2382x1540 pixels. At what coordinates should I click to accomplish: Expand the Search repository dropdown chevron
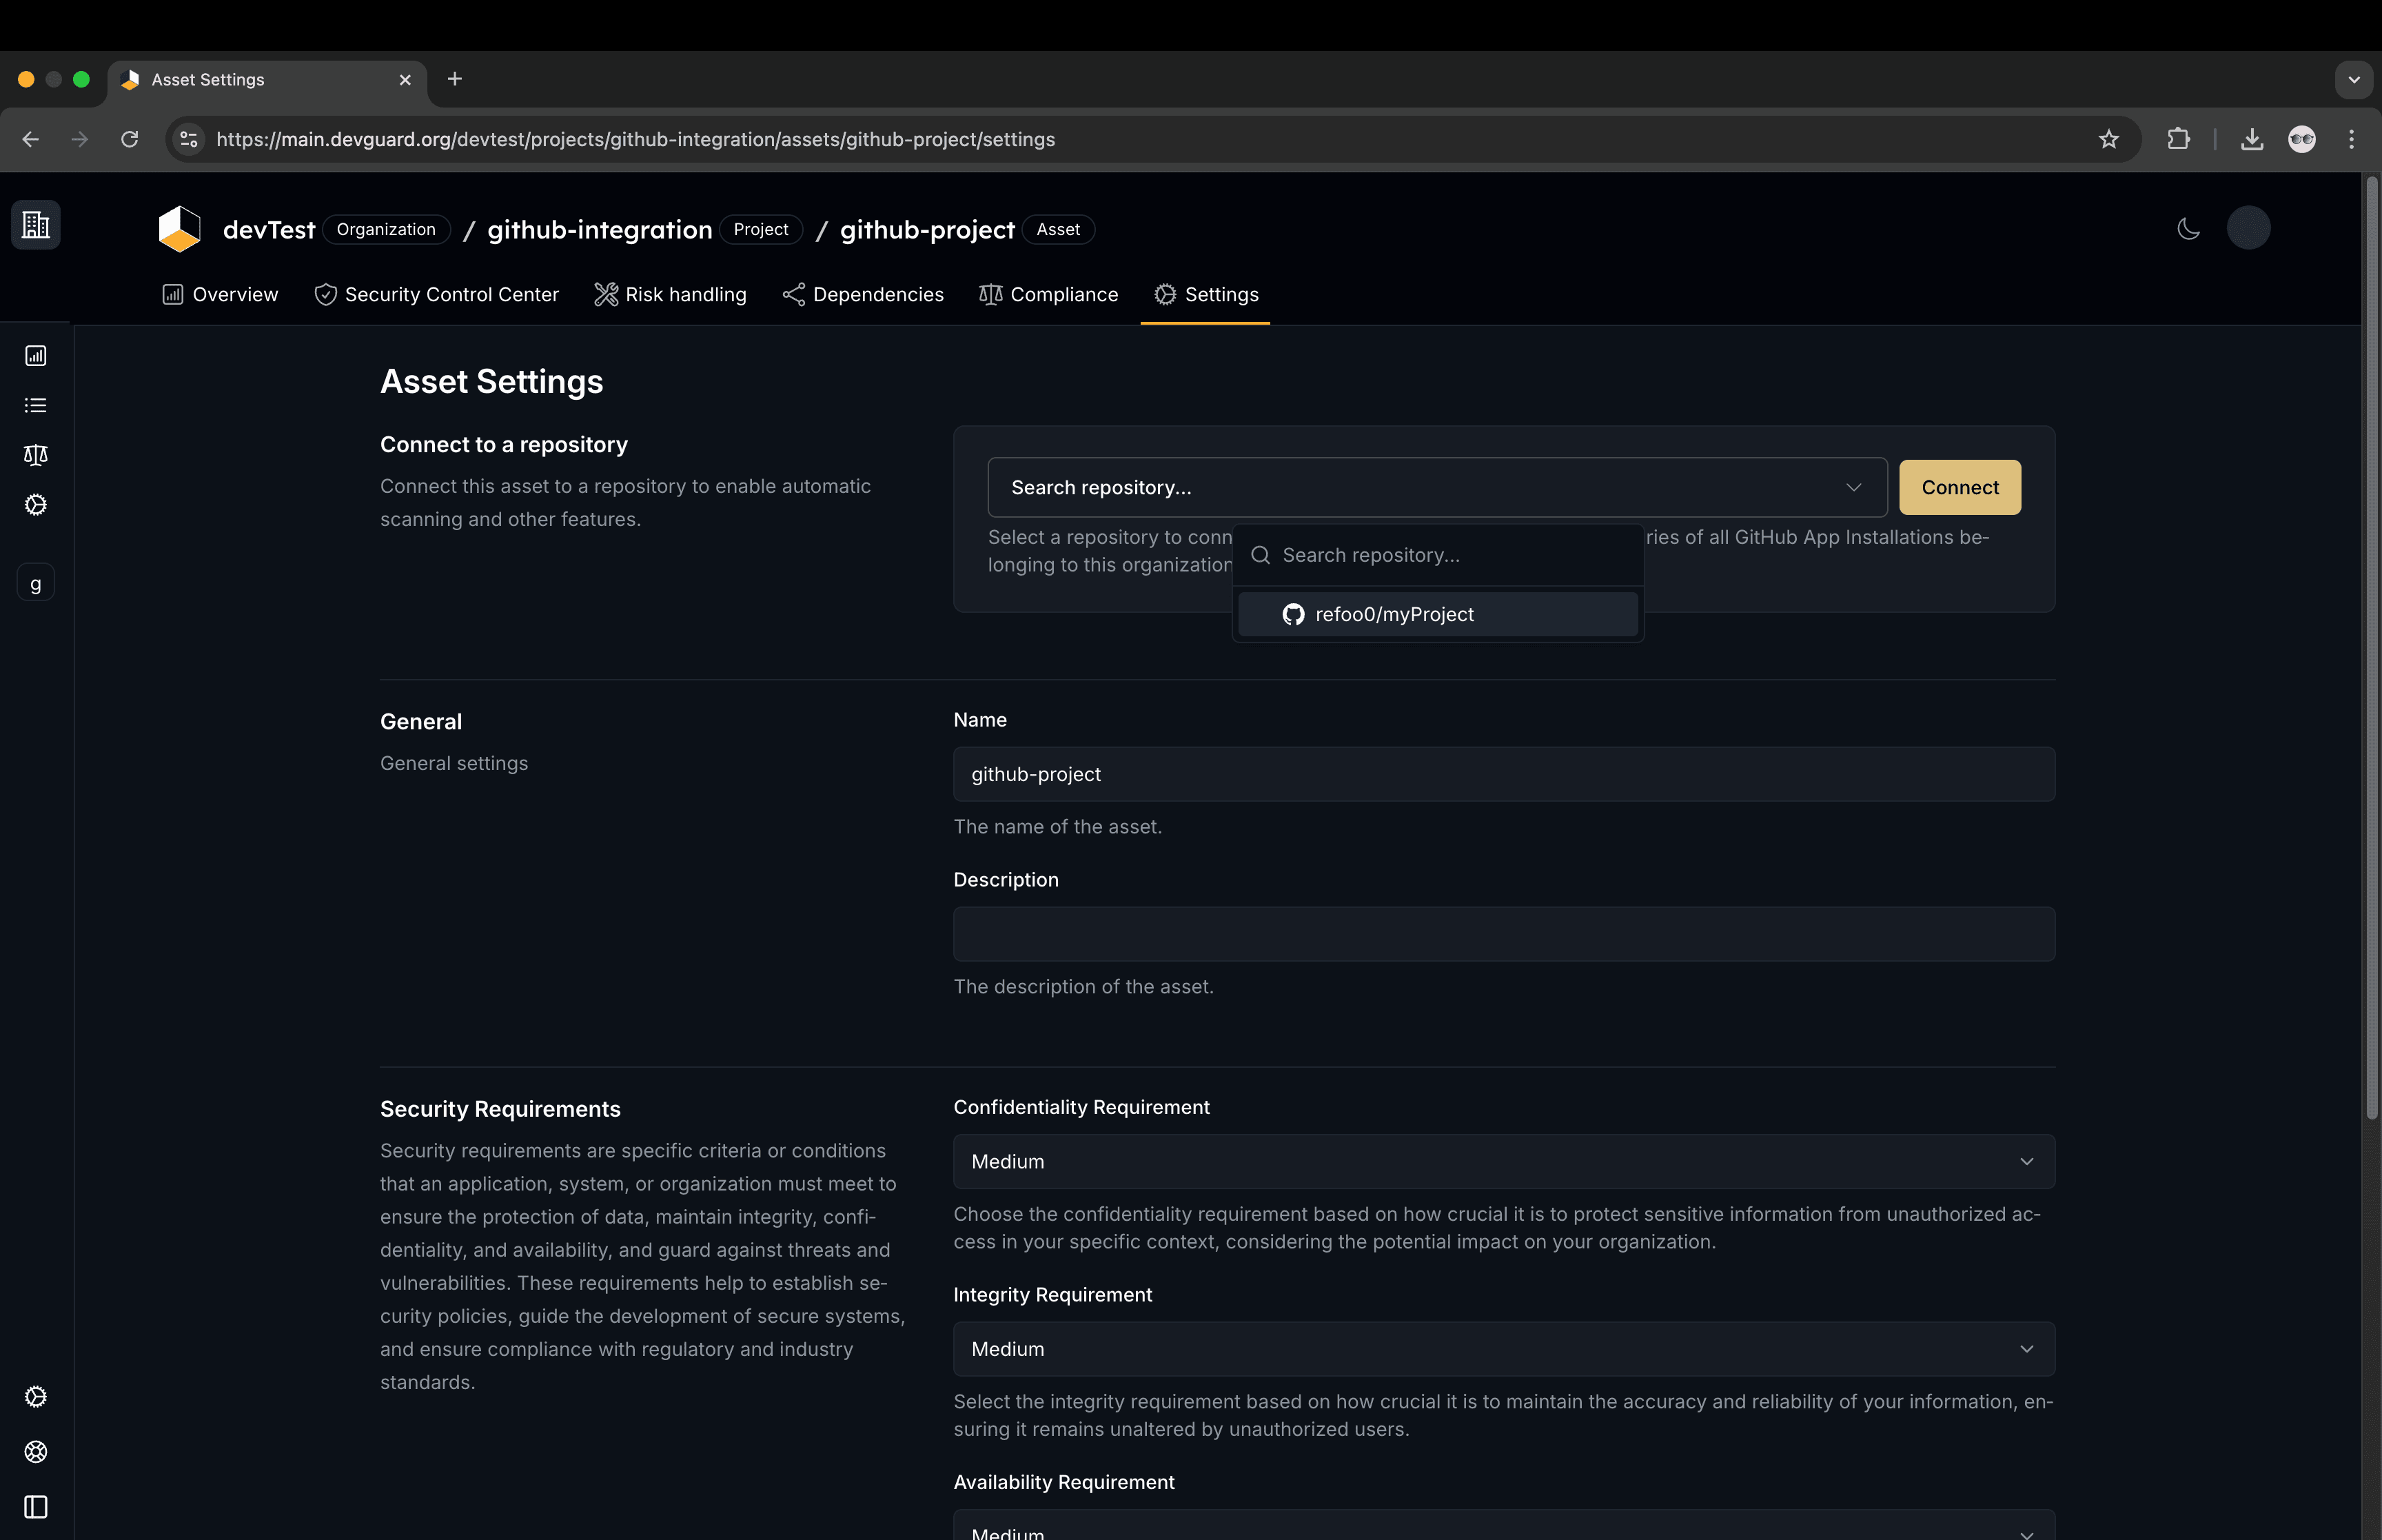1853,487
